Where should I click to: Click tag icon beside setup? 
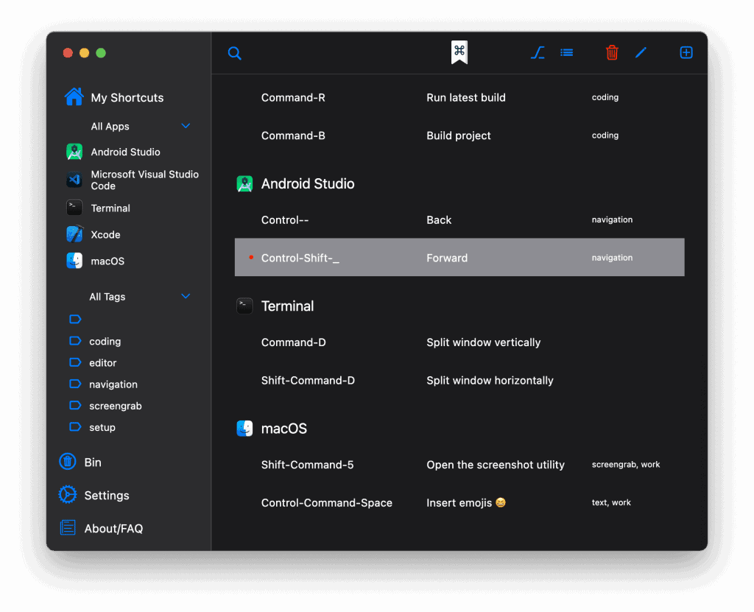[x=75, y=426]
